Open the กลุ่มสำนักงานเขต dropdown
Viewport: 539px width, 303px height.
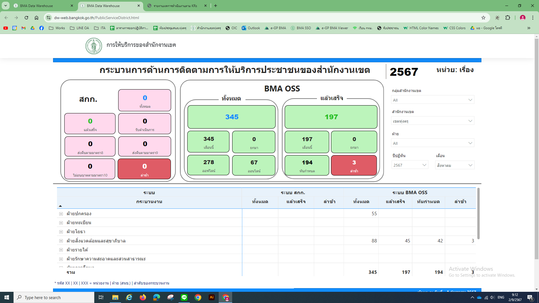click(432, 100)
